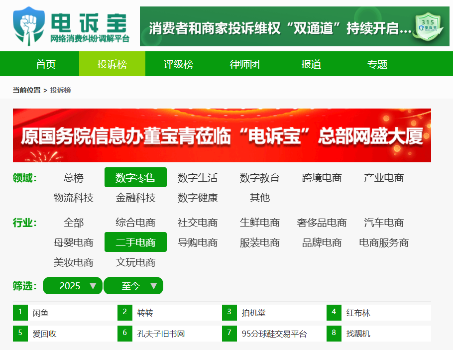Select the 数字教育 domain filter
Screen dimensions: 453x350
click(x=260, y=177)
